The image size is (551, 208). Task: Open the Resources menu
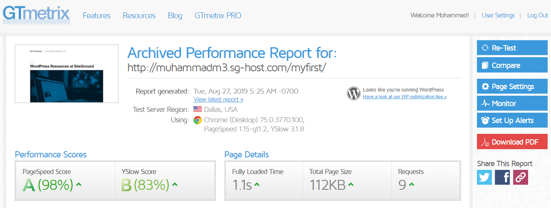[x=139, y=15]
